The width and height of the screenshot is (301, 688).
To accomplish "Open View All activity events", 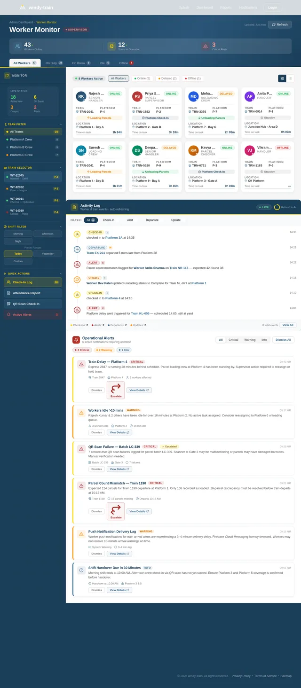I will (x=288, y=325).
